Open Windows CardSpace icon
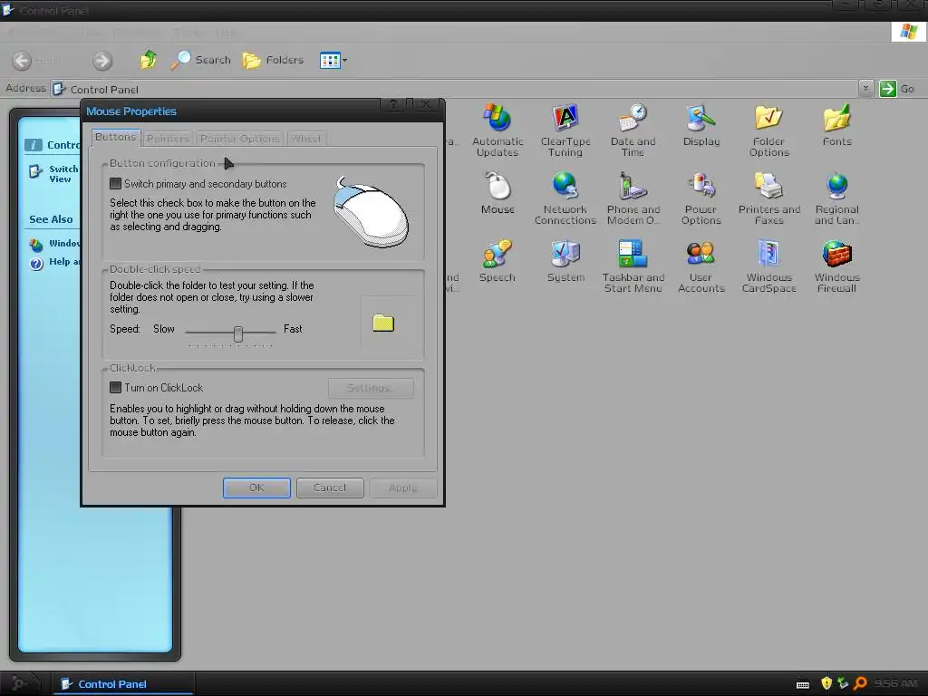Viewport: 928px width, 696px height. (768, 266)
